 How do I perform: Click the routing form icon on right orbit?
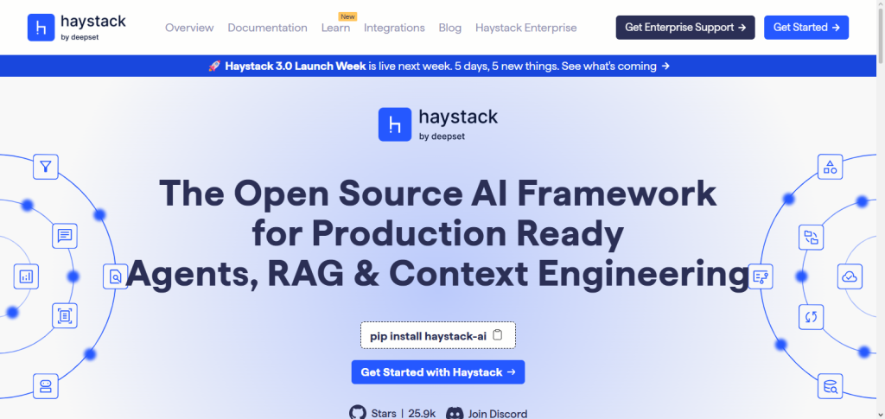pos(761,277)
